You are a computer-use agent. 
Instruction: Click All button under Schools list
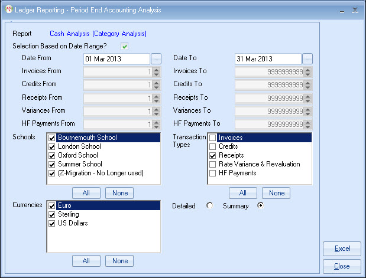point(86,193)
